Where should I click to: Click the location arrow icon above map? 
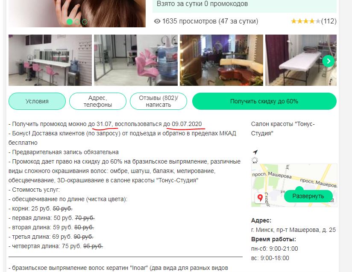point(255,152)
